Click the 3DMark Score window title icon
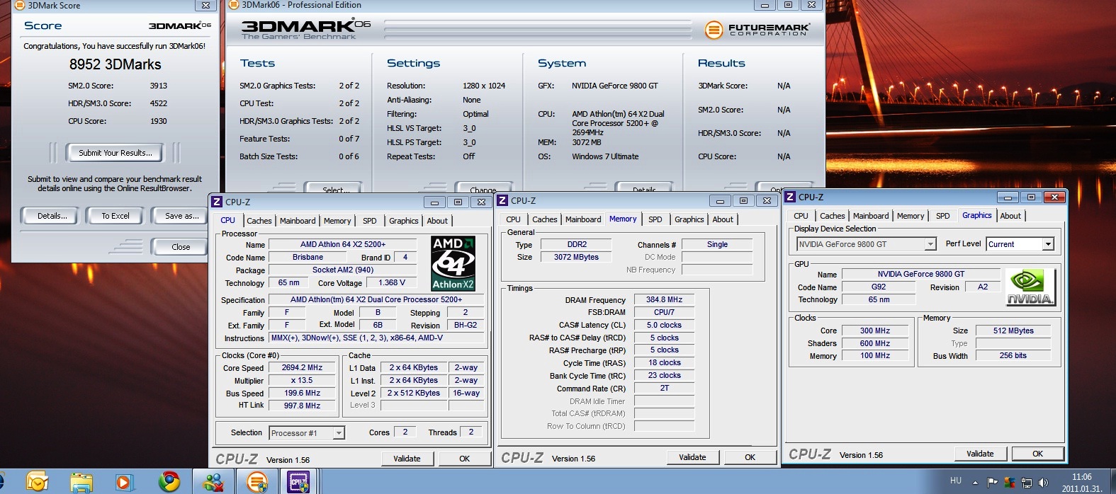Viewport: 1116px width, 494px height. coord(20,5)
